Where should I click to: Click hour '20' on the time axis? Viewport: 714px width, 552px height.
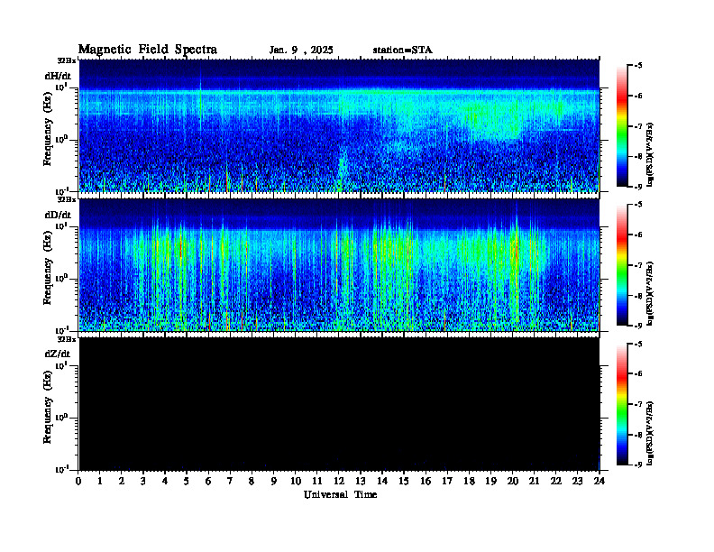click(x=513, y=481)
